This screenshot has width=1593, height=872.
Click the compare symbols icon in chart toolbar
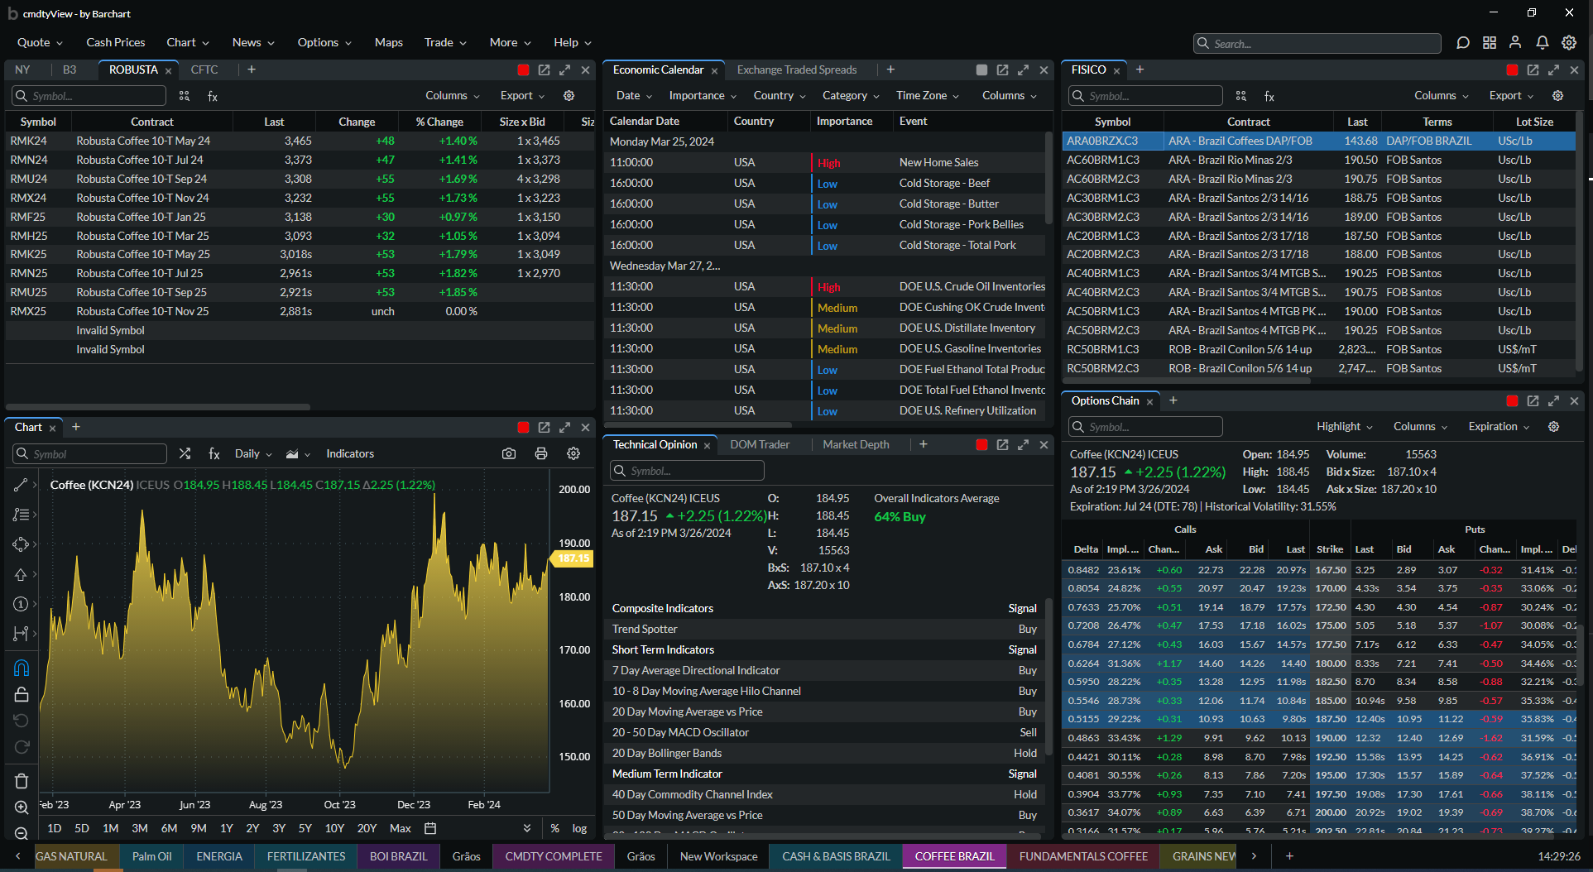click(x=185, y=453)
